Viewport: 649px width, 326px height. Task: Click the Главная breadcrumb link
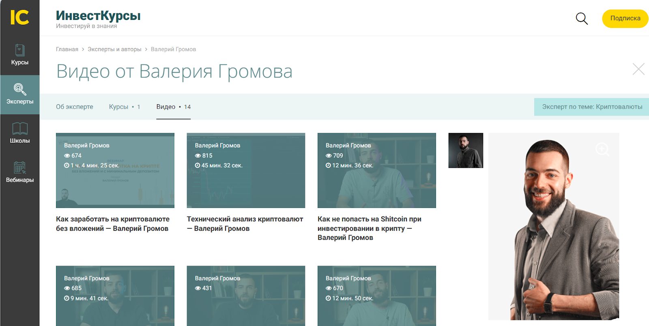pos(67,49)
